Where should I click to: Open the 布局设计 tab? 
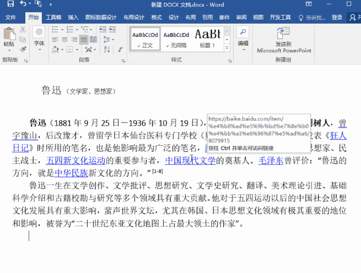134,17
